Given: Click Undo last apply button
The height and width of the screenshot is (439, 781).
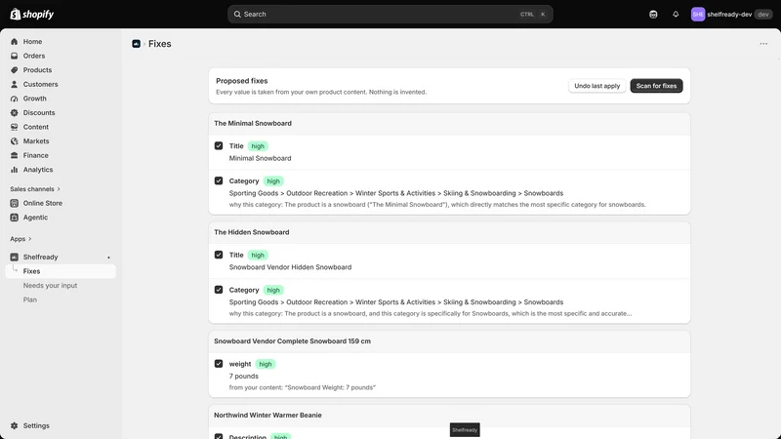Looking at the screenshot, I should click(596, 86).
